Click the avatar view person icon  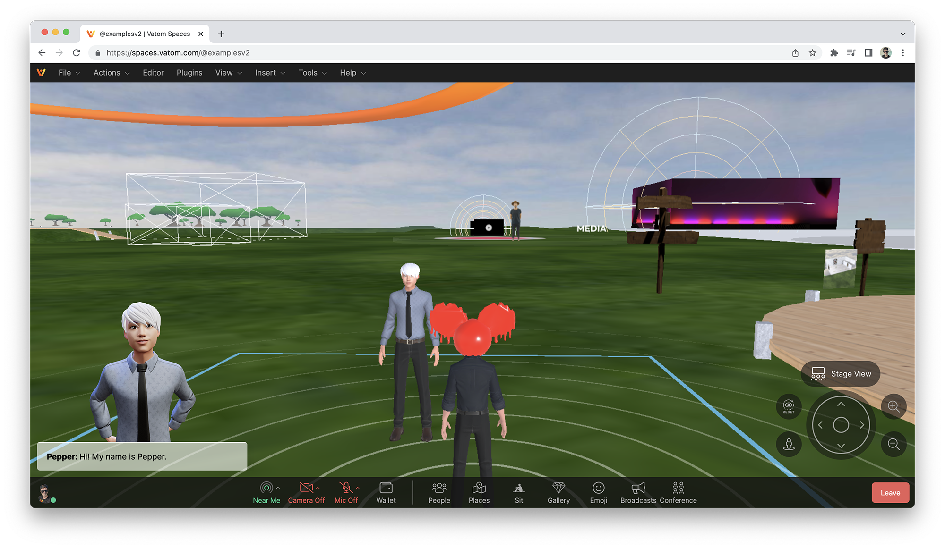789,444
